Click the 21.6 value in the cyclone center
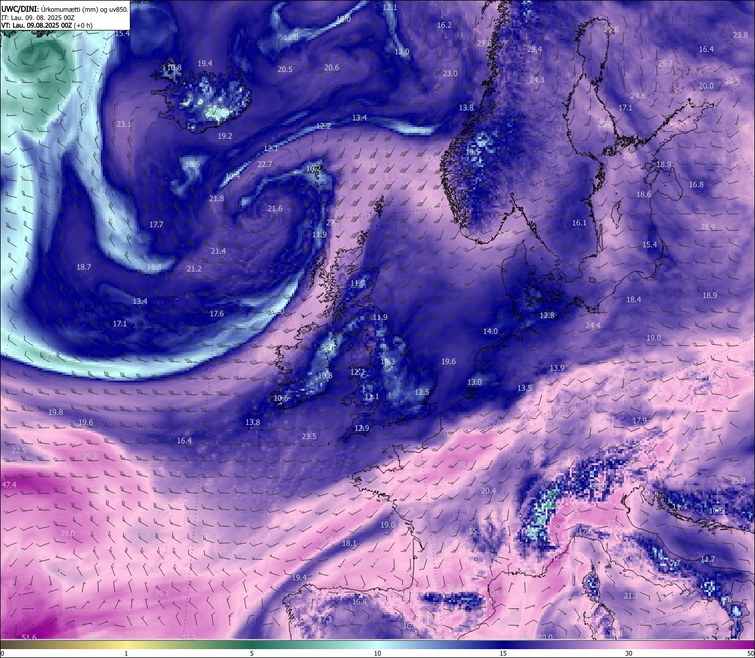Screen dimensions: 755x658 (275, 209)
